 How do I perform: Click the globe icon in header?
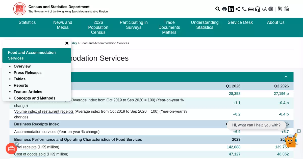point(271,9)
